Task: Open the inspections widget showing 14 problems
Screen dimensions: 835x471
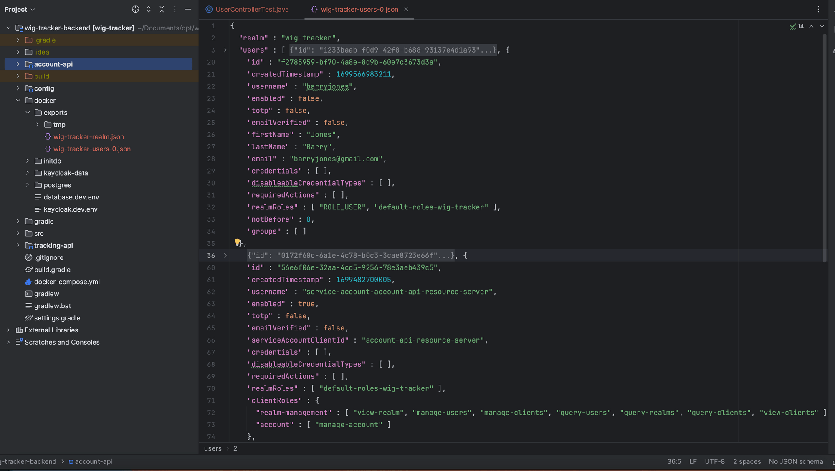Action: pyautogui.click(x=797, y=26)
